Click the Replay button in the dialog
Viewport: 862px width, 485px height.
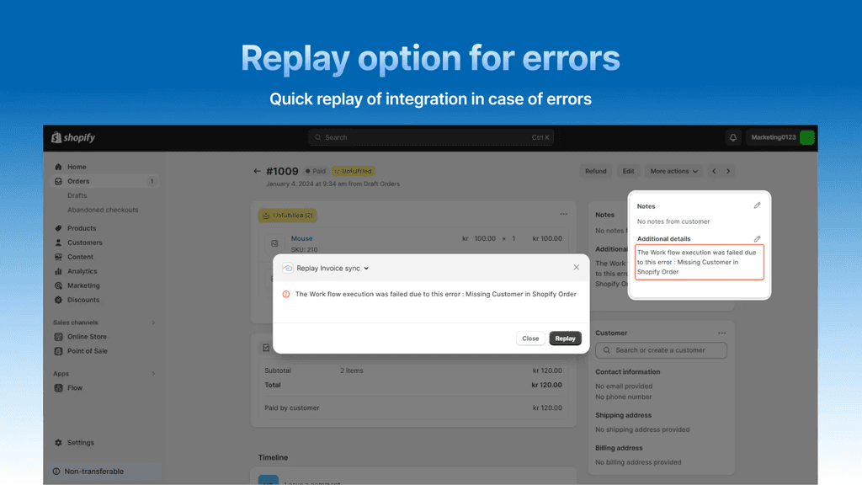pos(565,338)
